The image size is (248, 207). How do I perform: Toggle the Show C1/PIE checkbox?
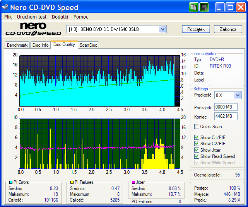[197, 137]
